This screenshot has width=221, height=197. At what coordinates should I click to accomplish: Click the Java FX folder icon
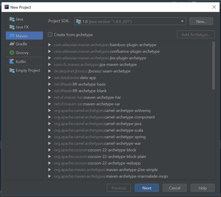12,27
